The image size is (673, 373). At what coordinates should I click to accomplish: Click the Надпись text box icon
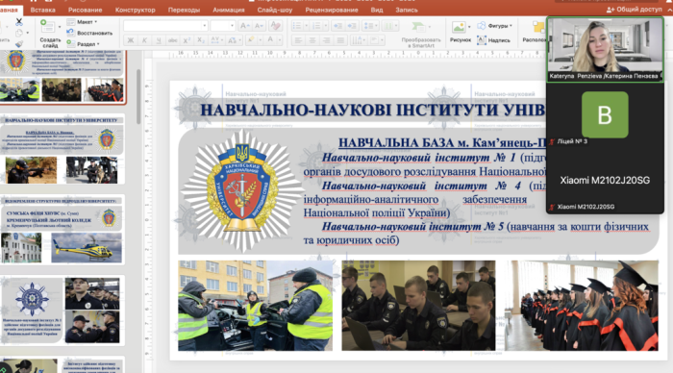[482, 40]
